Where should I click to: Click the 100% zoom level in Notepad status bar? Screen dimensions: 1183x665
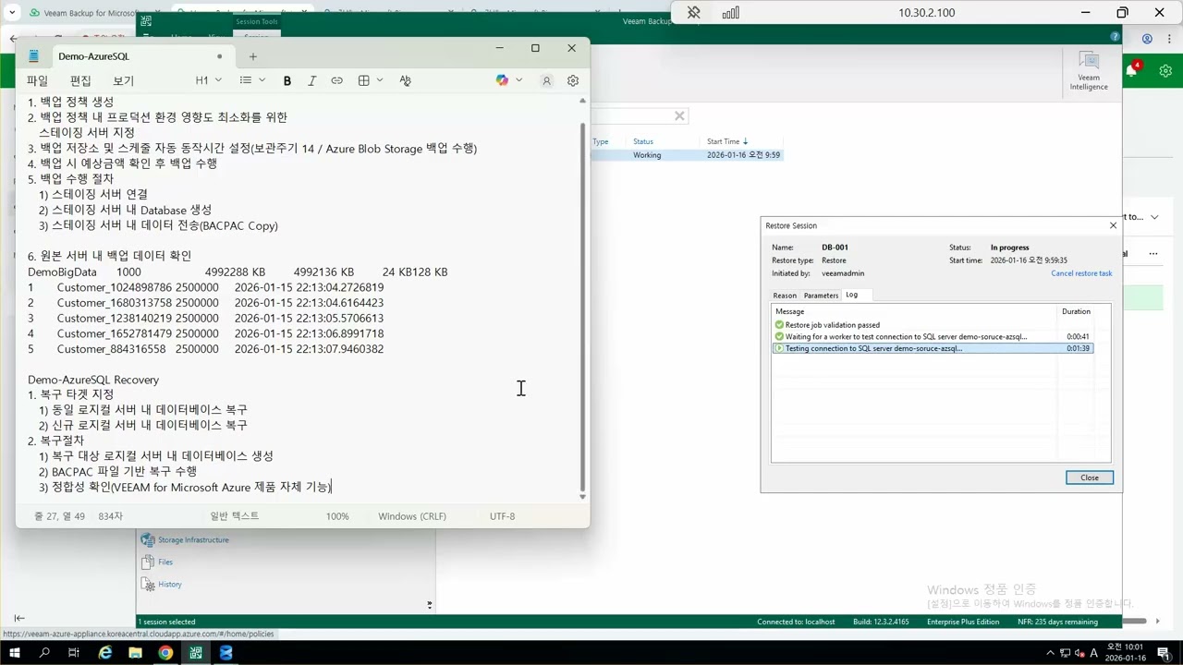coord(337,516)
